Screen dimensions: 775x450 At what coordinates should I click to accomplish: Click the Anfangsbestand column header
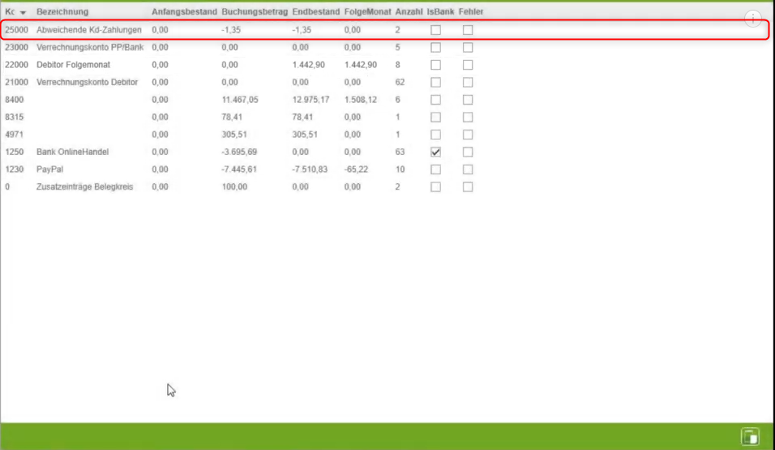pos(184,12)
